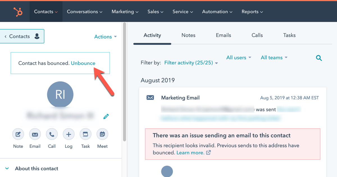The width and height of the screenshot is (337, 177).
Task: Open activity search with the magnifying glass
Action: 319,58
